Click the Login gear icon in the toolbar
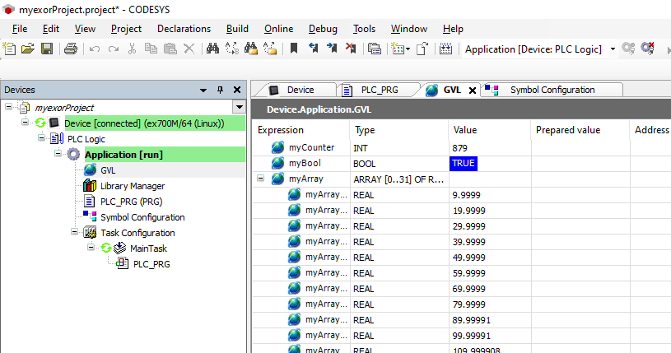Image resolution: width=671 pixels, height=353 pixels. click(x=628, y=49)
